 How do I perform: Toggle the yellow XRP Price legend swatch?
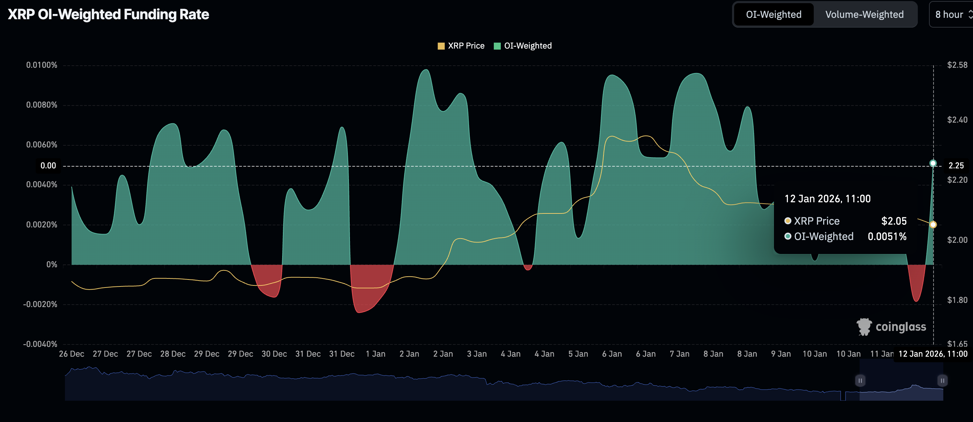tap(441, 46)
